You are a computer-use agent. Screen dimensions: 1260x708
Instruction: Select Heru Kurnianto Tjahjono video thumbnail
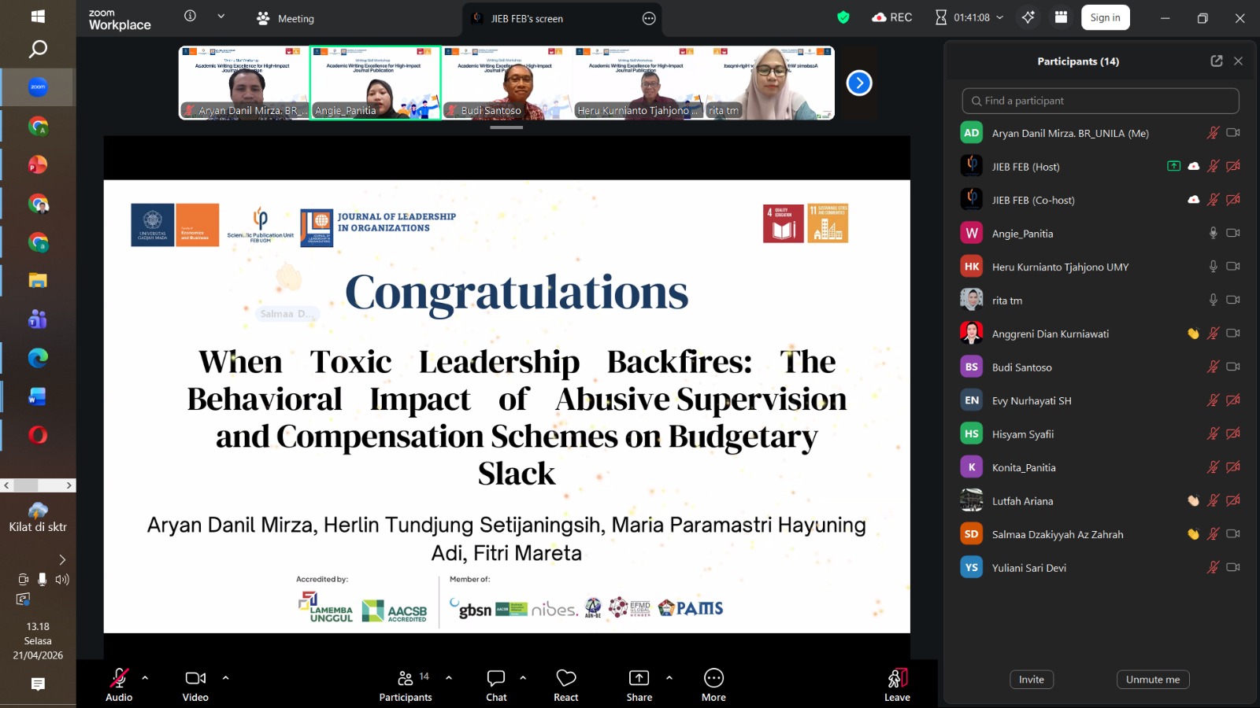pos(639,83)
